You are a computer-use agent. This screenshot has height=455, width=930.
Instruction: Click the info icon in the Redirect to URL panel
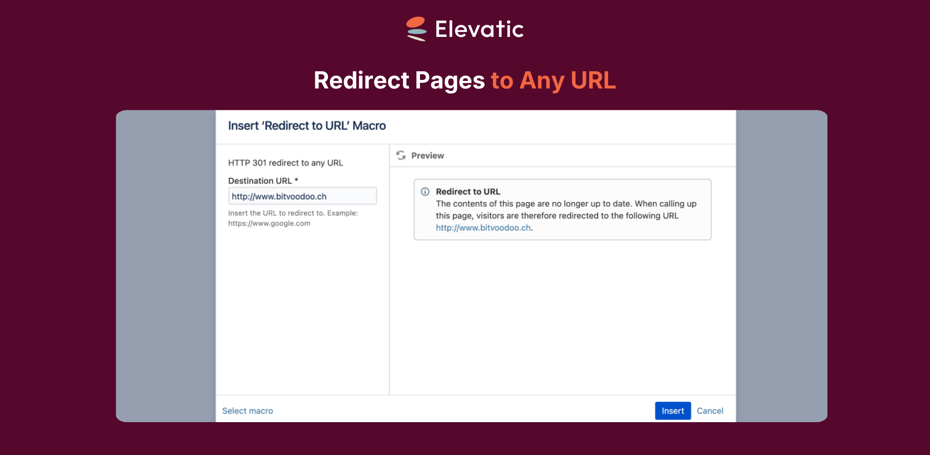[x=425, y=192]
